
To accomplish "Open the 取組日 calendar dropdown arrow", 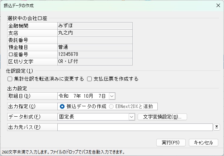I will tap(112, 96).
